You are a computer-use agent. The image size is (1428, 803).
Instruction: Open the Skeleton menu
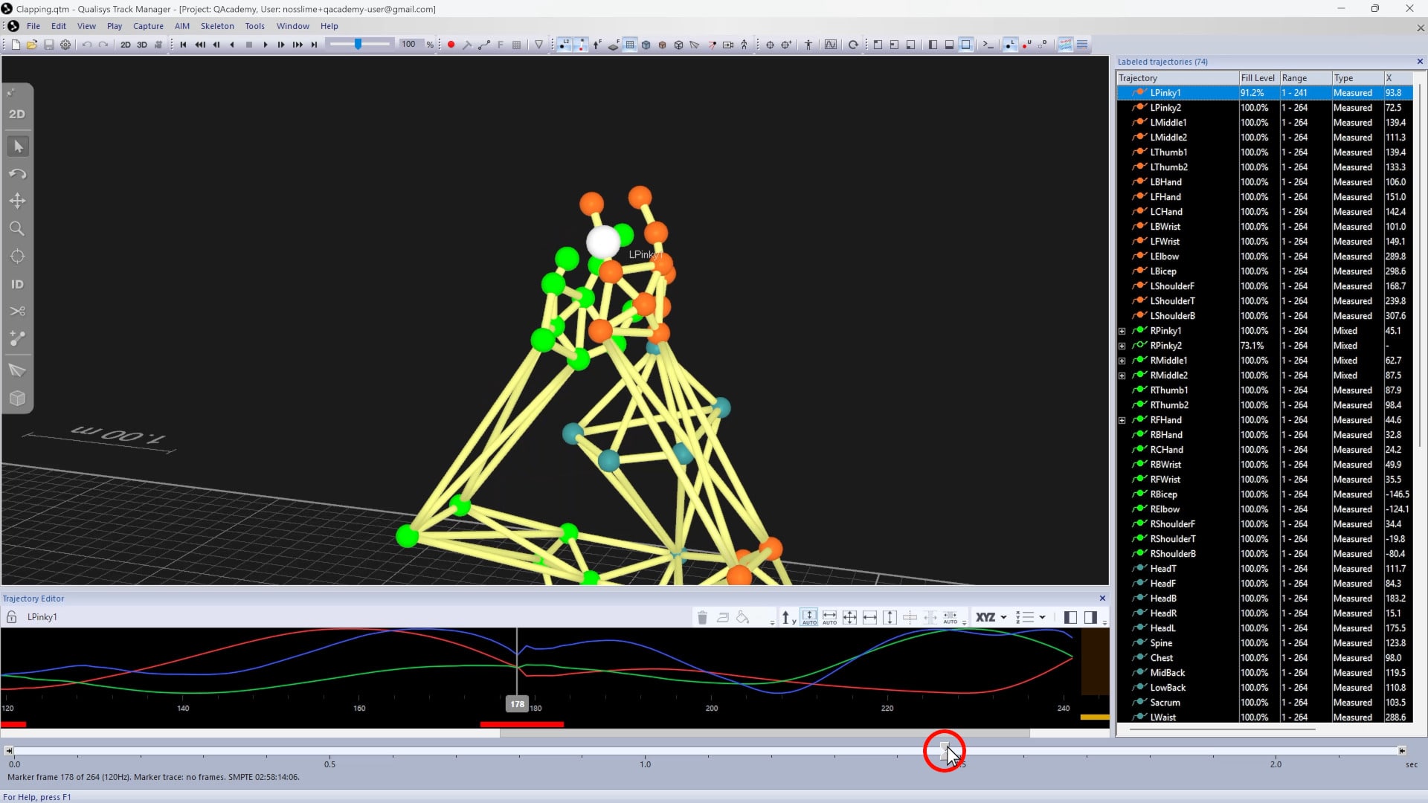(x=216, y=26)
